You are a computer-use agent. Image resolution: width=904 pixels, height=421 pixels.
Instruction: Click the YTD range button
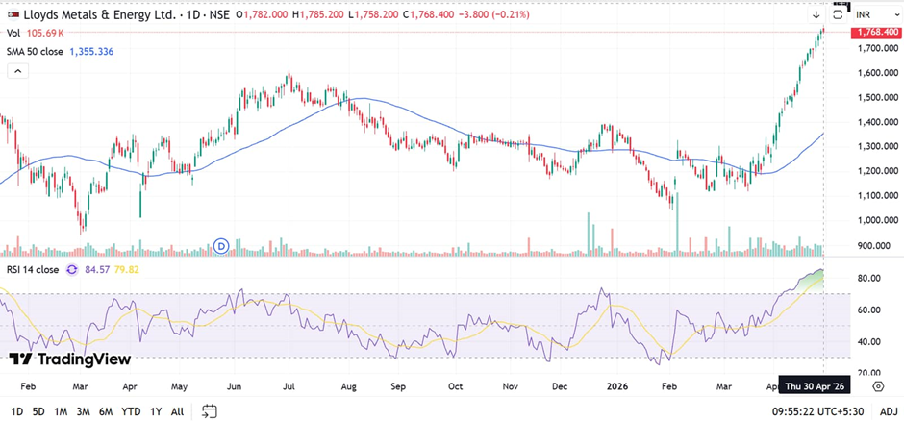(131, 411)
